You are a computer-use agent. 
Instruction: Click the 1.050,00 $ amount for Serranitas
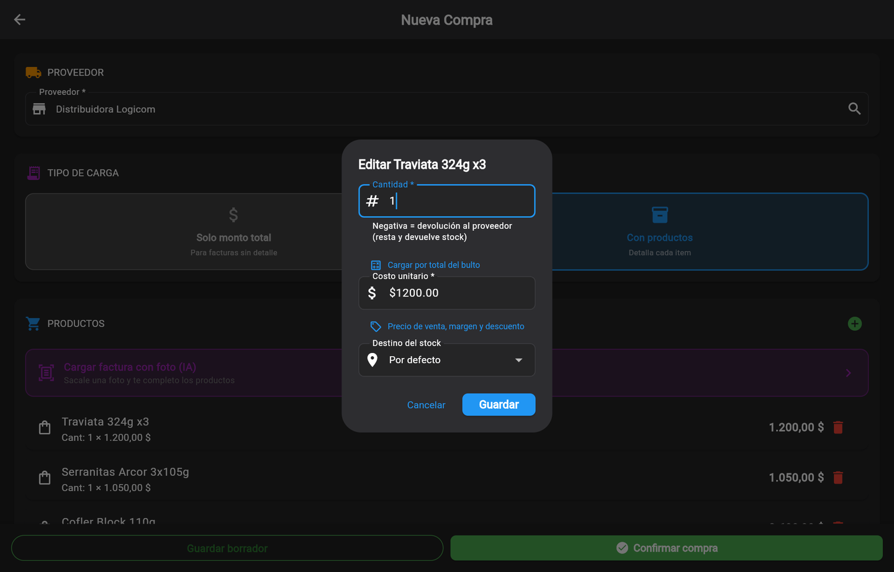coord(796,478)
